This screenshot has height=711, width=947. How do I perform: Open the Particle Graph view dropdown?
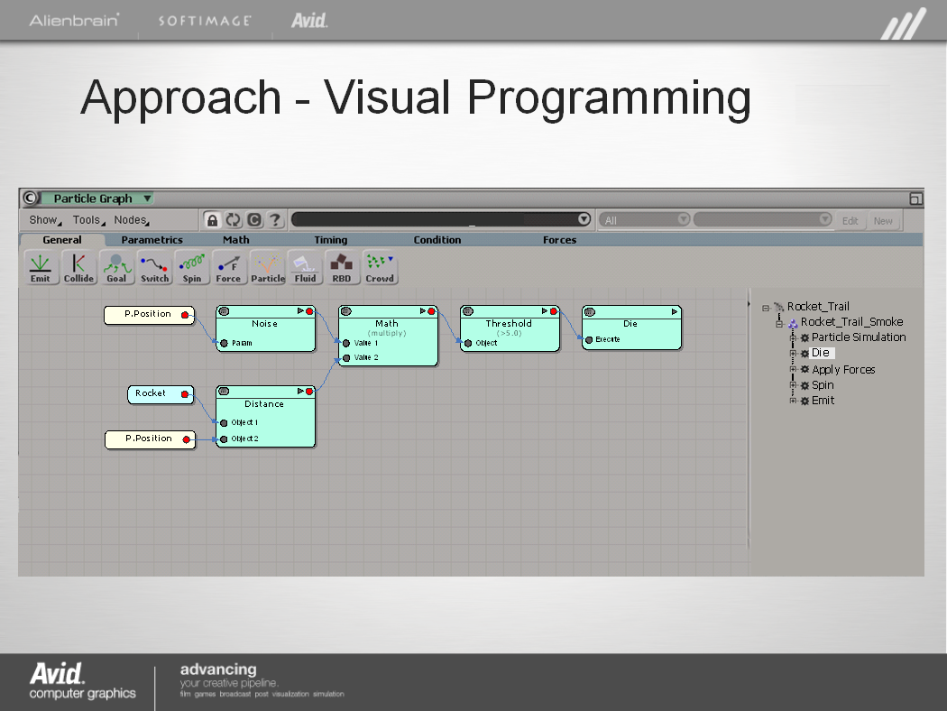(148, 199)
